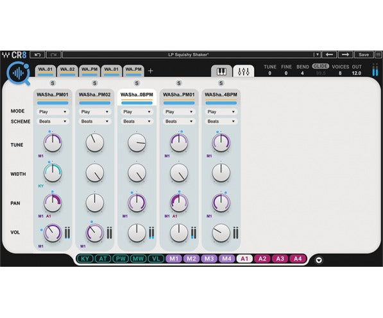The image size is (383, 318).
Task: Open Mode dropdown of WASha..0BPM layer
Action: tap(137, 111)
